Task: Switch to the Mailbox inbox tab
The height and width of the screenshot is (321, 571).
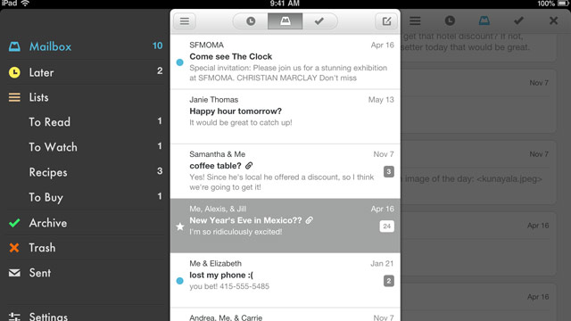Action: click(x=285, y=21)
